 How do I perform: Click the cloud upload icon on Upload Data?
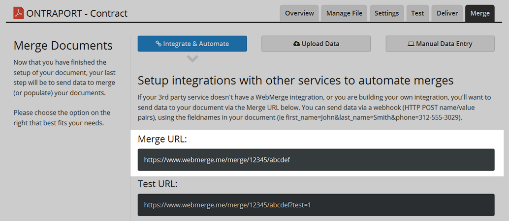296,44
